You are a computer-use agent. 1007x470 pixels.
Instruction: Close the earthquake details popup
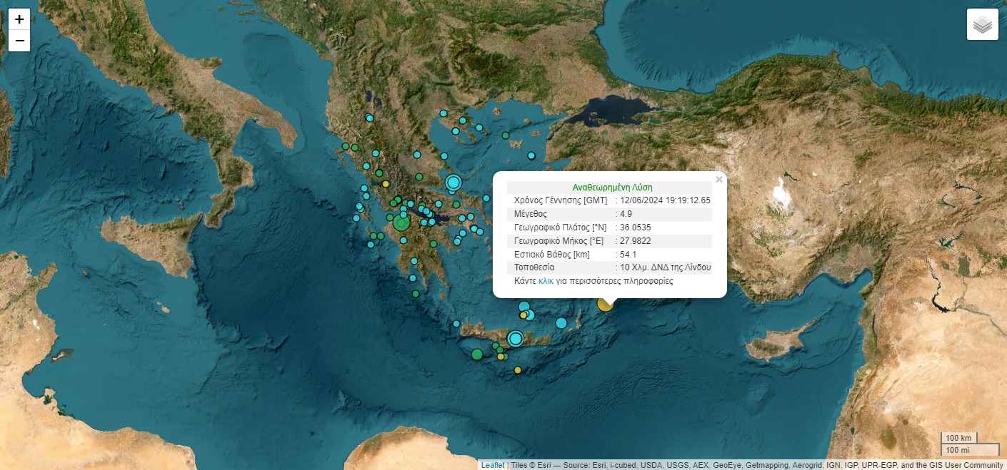pyautogui.click(x=718, y=180)
